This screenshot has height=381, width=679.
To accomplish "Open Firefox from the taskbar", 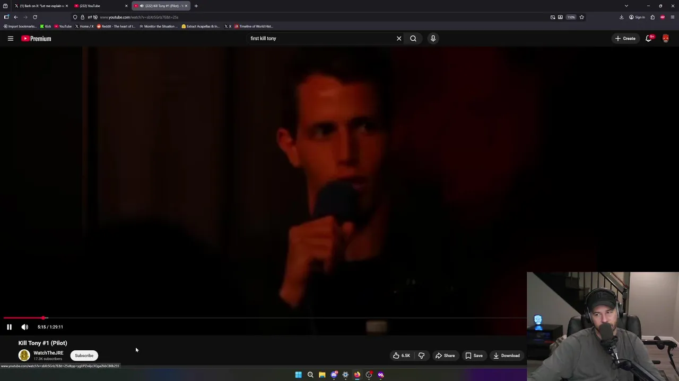I will [357, 375].
